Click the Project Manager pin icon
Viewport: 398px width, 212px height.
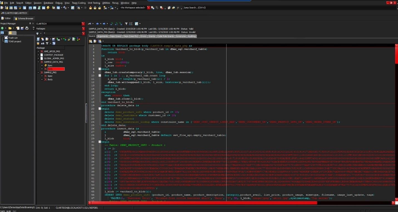click(30, 24)
